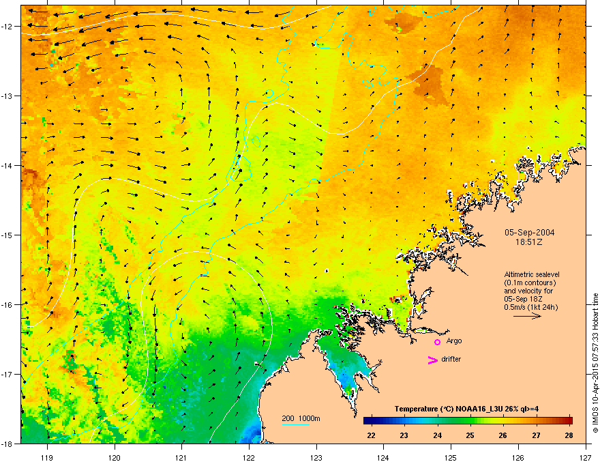Click the magenta Argo circle symbol
Viewport: 600px width, 464px height.
(x=437, y=342)
